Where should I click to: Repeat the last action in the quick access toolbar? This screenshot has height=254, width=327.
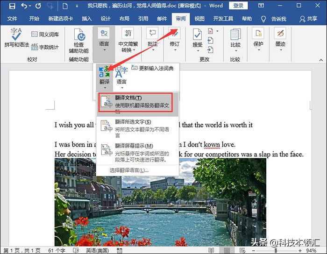click(x=38, y=6)
